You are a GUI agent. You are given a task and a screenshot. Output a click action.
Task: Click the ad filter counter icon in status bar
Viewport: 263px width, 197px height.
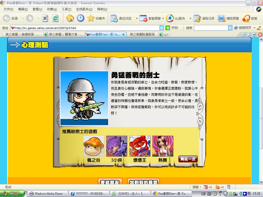[219, 187]
